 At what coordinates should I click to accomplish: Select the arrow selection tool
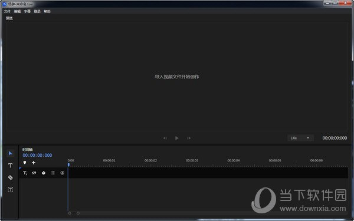pyautogui.click(x=11, y=153)
